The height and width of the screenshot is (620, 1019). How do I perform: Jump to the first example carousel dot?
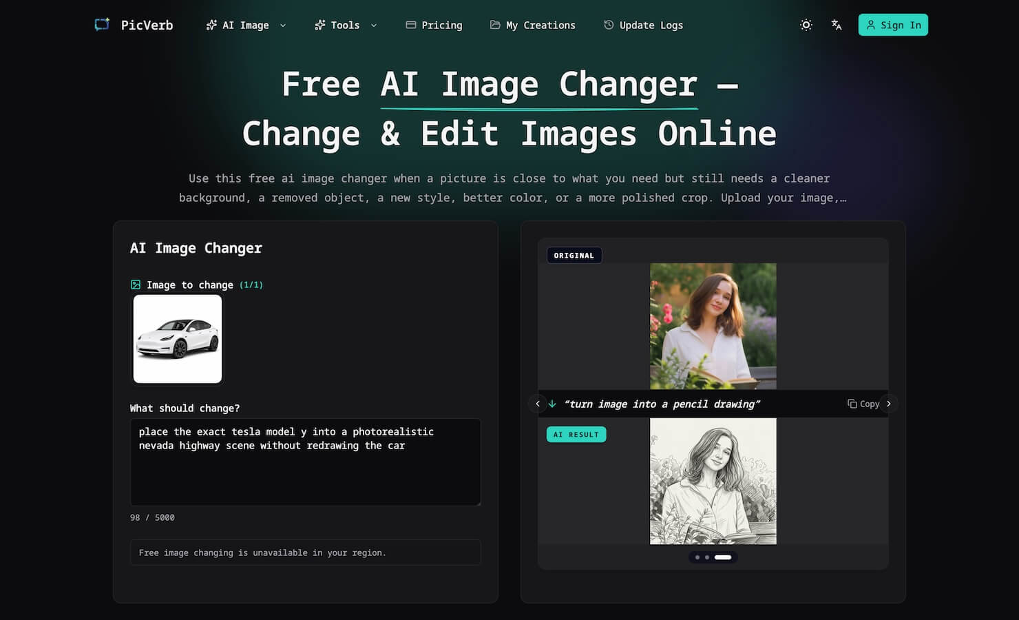(697, 557)
